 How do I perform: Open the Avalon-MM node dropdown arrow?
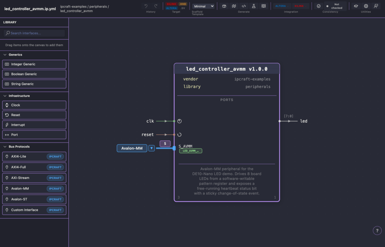(x=152, y=148)
